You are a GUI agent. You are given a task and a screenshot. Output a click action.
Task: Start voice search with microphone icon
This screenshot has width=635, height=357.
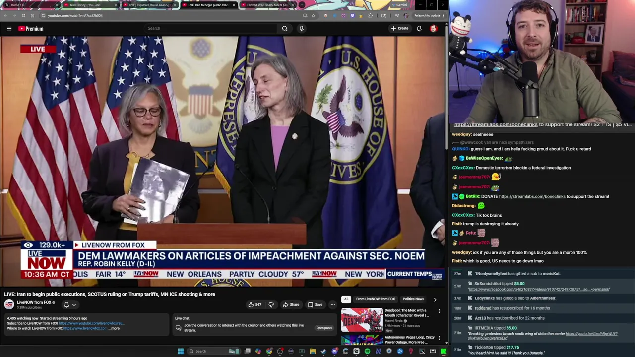301,29
